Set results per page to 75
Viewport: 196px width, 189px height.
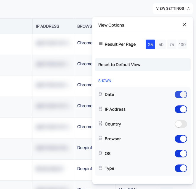click(x=172, y=44)
